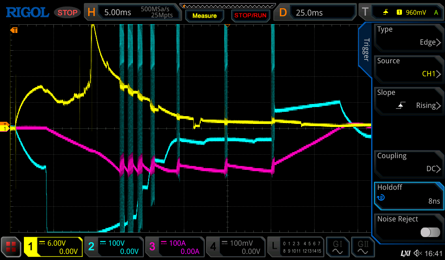Click the GII waveform generator icon

coord(362,247)
